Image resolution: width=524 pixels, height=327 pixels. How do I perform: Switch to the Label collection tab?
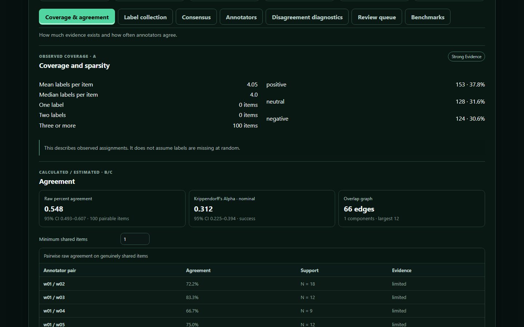pyautogui.click(x=145, y=17)
